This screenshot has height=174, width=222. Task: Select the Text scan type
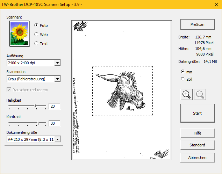36,44
